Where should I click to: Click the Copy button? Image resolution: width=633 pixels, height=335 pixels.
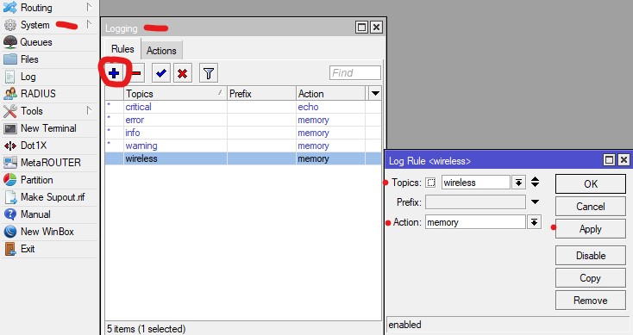591,278
